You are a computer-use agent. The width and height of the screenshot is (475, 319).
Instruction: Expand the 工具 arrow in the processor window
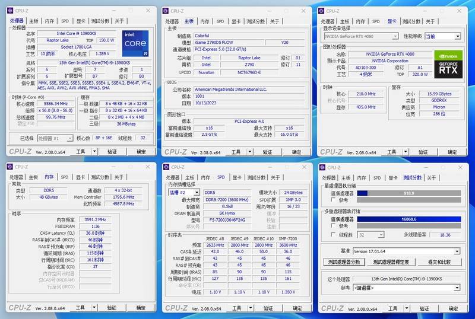[94, 151]
